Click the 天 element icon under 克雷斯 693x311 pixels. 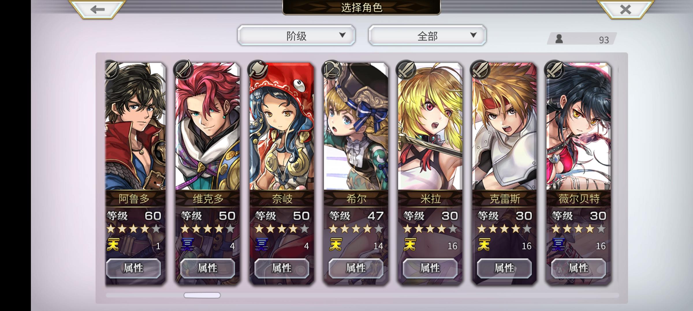coord(484,245)
